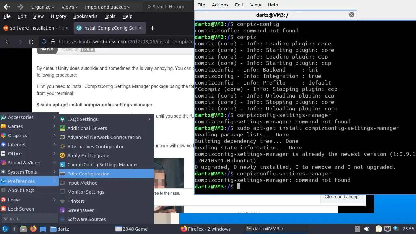416x234 pixels.
Task: Open Screensaver preferences
Action: (106, 210)
